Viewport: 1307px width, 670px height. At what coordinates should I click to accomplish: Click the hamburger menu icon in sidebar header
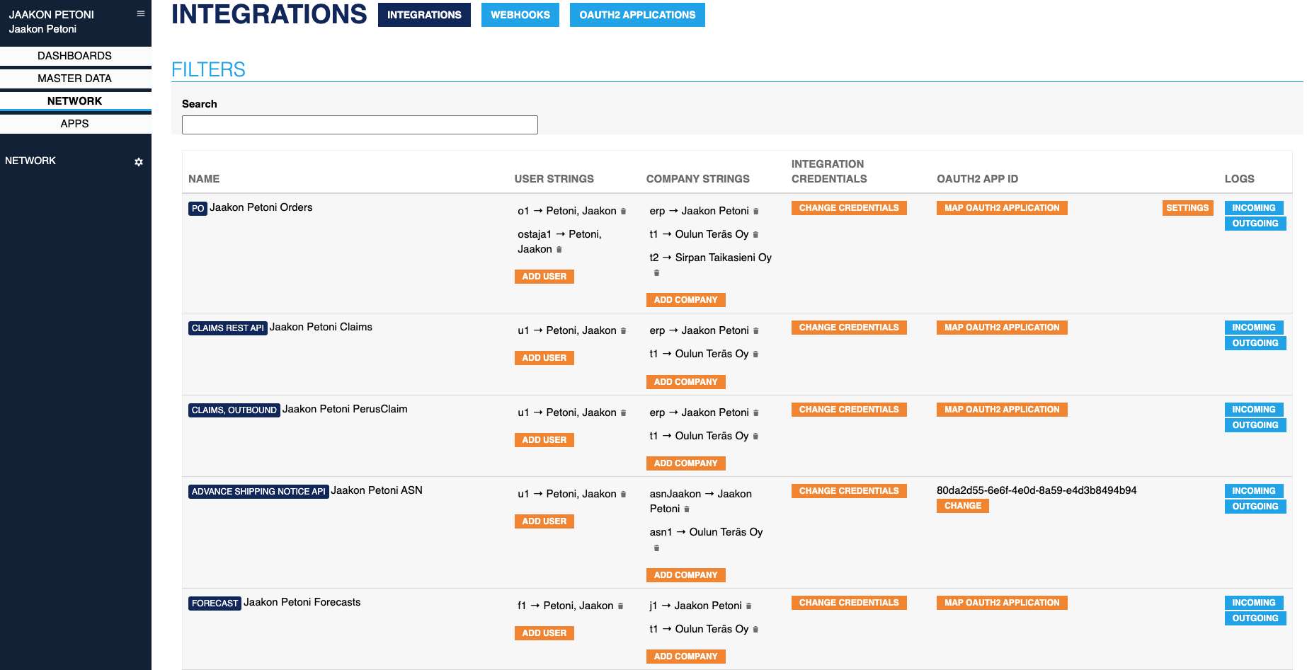(141, 13)
